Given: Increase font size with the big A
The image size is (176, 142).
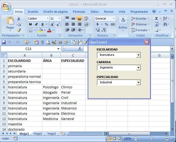Looking at the screenshot, I should point(52,24).
